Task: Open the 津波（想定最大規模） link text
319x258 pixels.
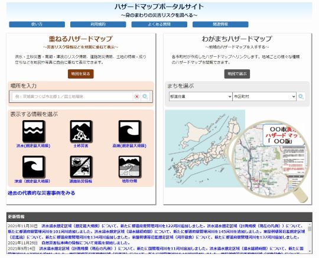Action: click(x=32, y=181)
